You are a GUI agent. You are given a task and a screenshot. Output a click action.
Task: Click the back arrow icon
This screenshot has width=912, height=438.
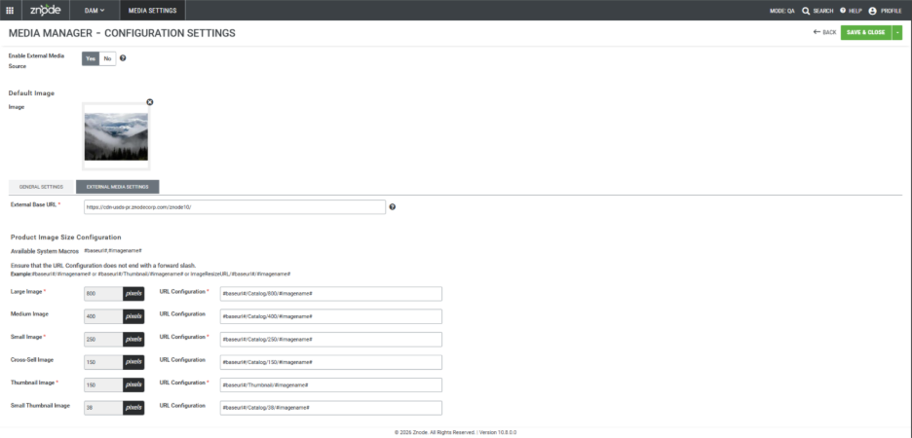pyautogui.click(x=817, y=32)
